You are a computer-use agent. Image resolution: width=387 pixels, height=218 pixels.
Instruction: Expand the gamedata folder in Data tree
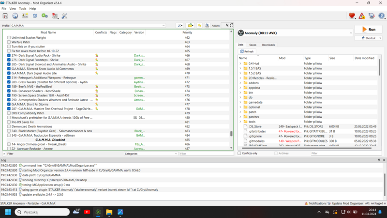point(240,102)
